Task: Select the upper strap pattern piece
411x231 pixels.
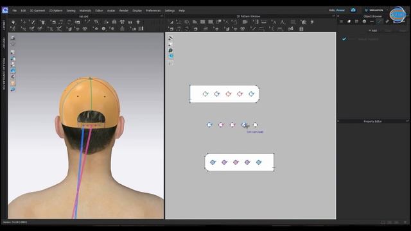Action: point(224,94)
